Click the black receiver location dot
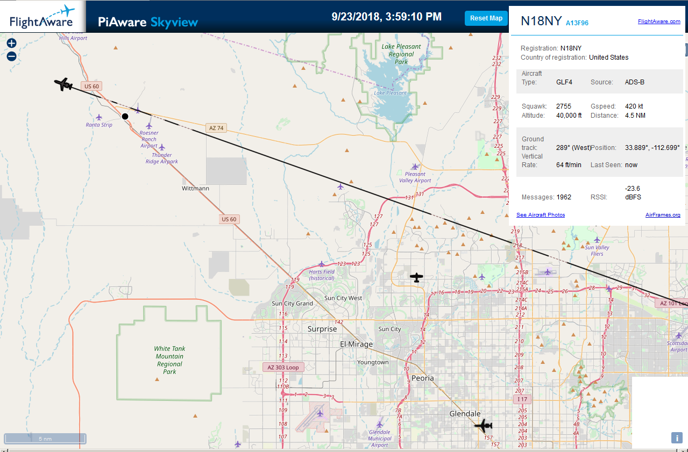The width and height of the screenshot is (688, 452). click(125, 116)
